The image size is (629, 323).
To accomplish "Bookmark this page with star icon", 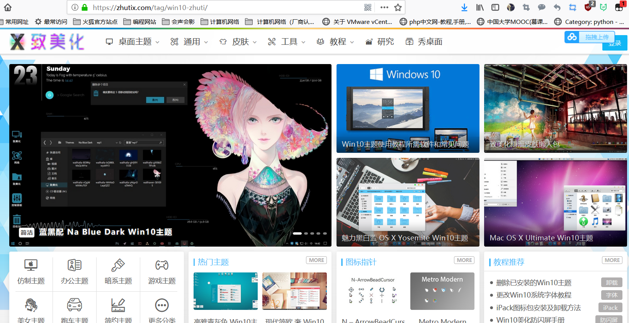I will point(398,7).
